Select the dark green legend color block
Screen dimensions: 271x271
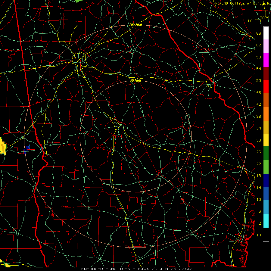point(266,153)
